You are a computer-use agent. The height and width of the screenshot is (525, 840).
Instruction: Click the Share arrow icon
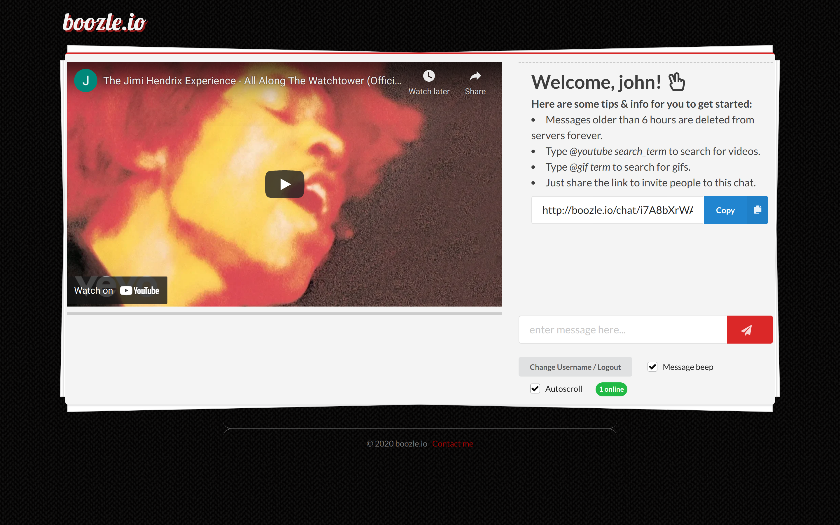tap(475, 76)
